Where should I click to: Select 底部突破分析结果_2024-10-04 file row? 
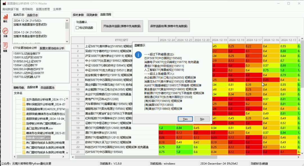point(46,119)
